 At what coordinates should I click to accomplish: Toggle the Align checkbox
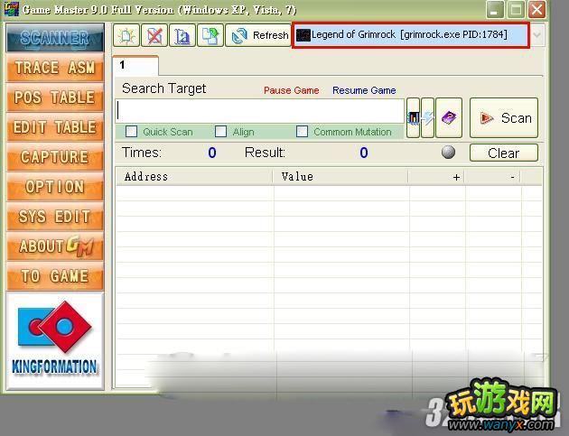tap(220, 131)
